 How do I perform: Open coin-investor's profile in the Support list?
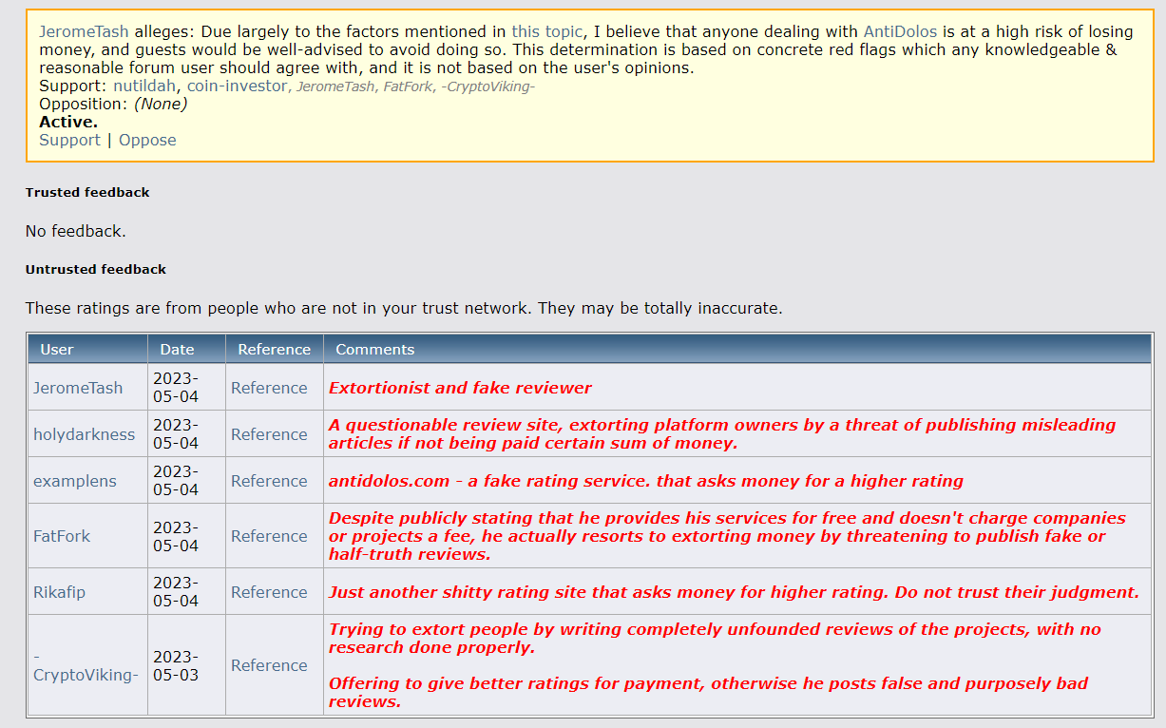point(237,86)
